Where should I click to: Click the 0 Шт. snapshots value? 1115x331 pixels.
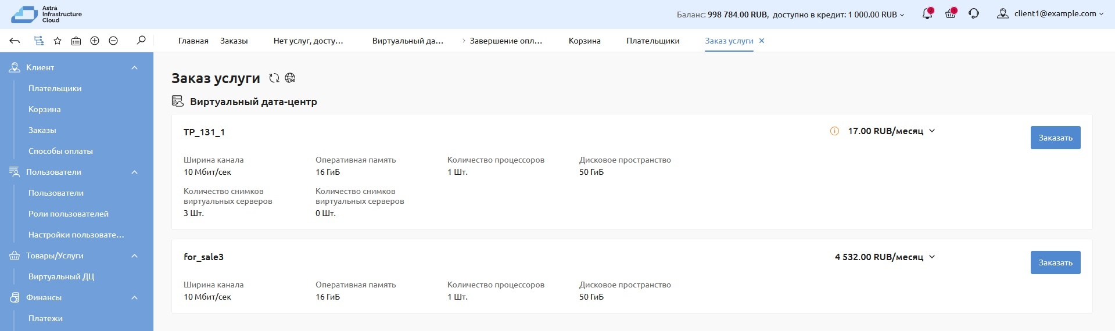click(326, 213)
